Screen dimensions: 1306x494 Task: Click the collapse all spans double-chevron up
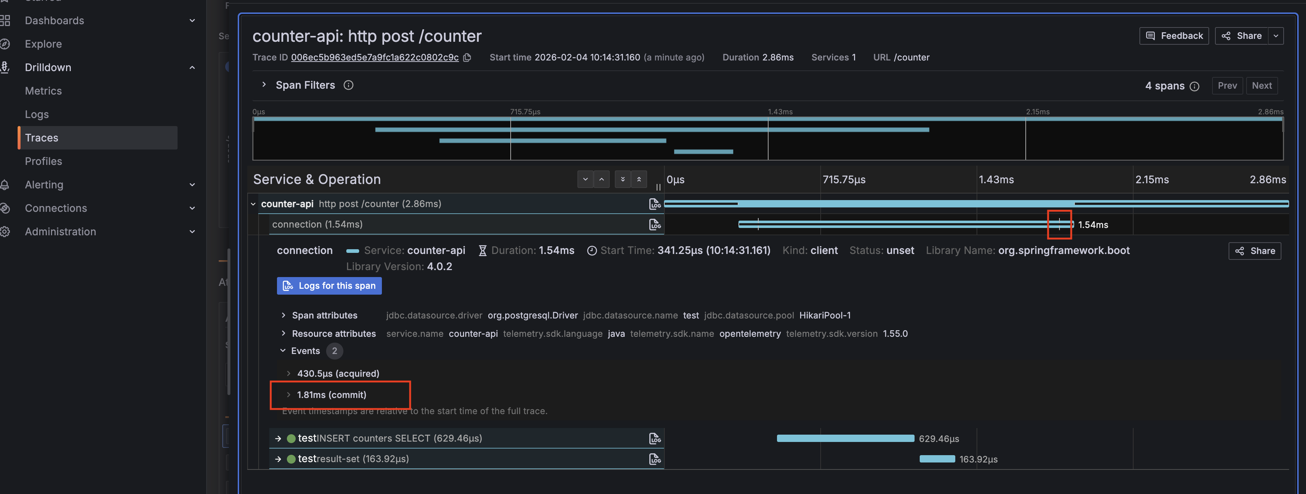pos(639,179)
